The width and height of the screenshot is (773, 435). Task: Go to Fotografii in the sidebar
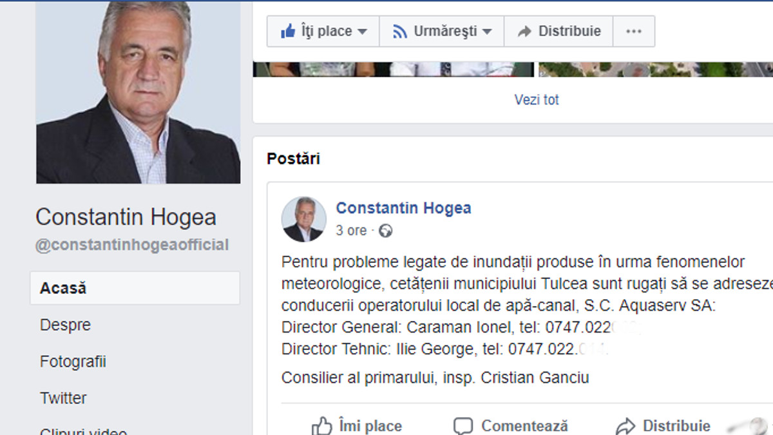pos(73,362)
